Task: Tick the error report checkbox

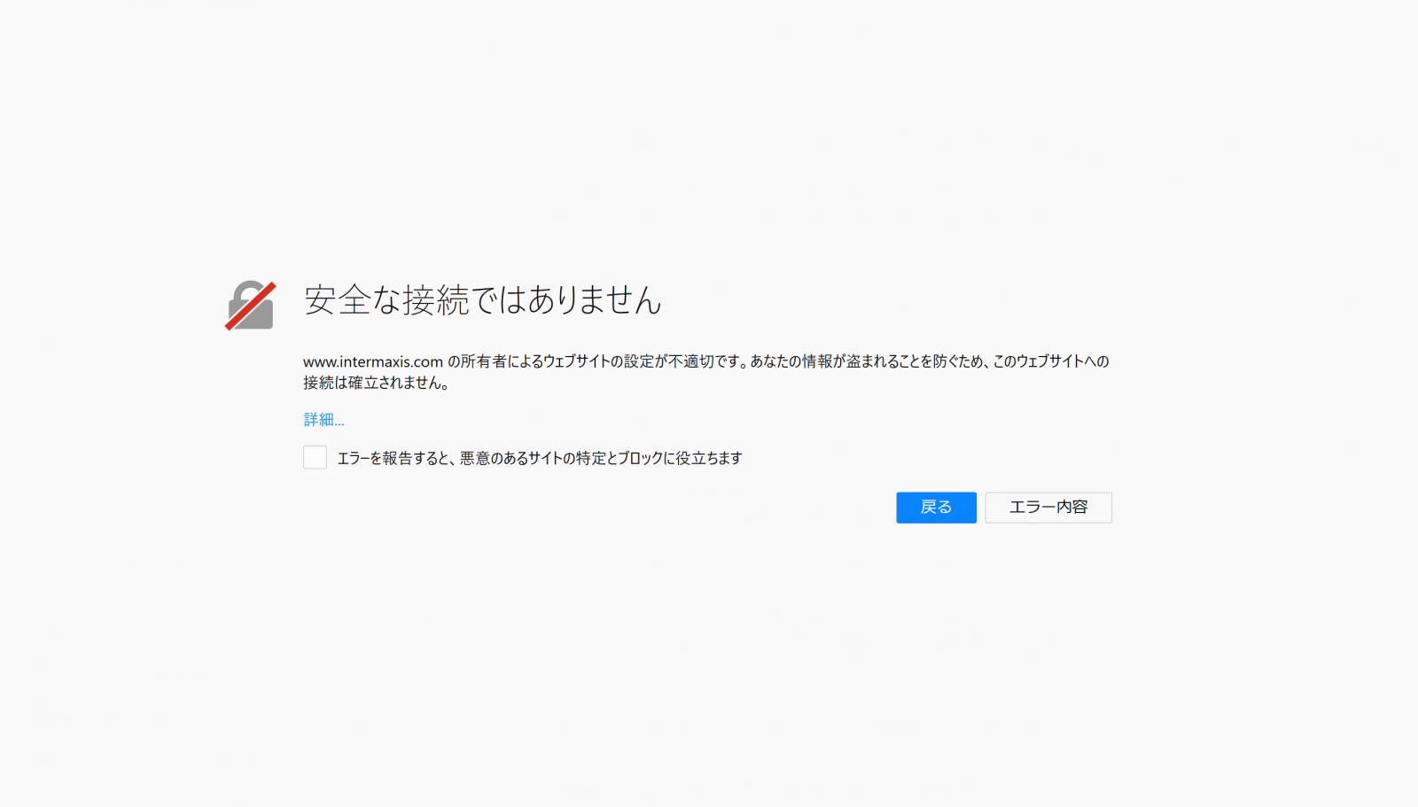Action: coord(315,457)
